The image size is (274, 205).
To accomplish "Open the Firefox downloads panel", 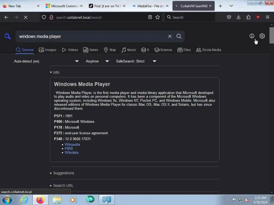I will [x=238, y=17].
